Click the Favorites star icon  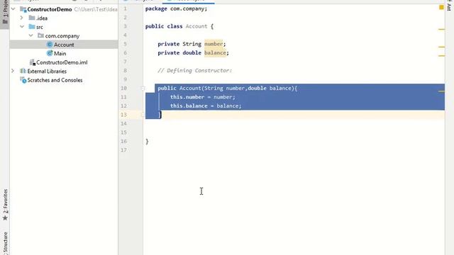[x=5, y=218]
